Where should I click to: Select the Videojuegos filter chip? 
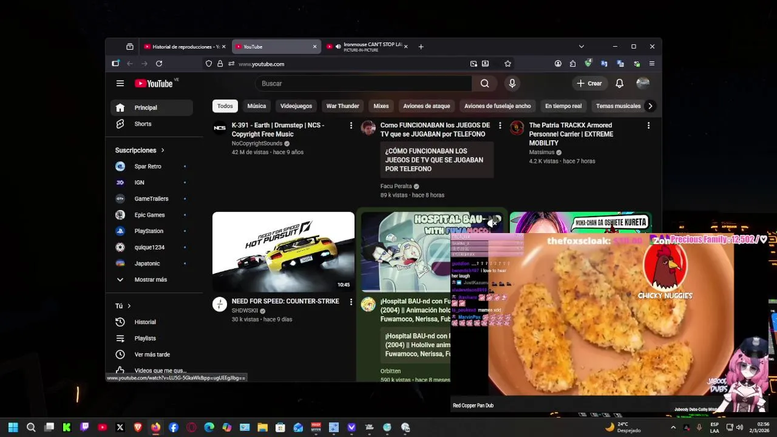[x=296, y=106]
